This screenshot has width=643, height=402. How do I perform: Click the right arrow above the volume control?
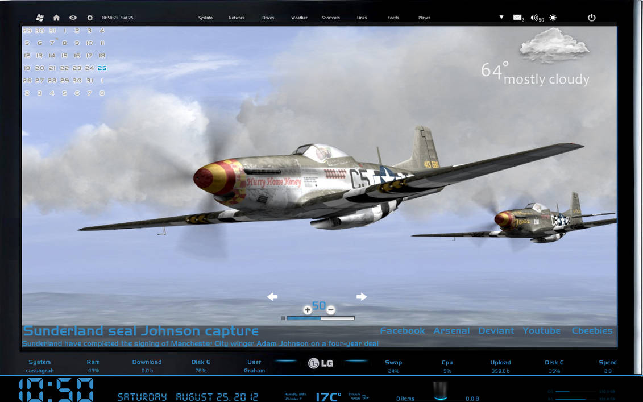click(x=361, y=296)
